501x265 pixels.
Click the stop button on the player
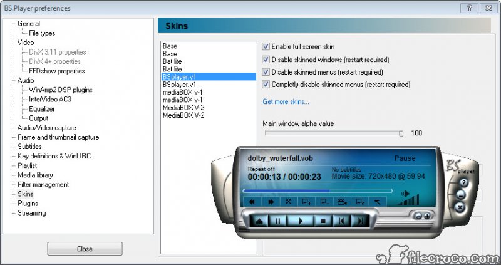(323, 221)
